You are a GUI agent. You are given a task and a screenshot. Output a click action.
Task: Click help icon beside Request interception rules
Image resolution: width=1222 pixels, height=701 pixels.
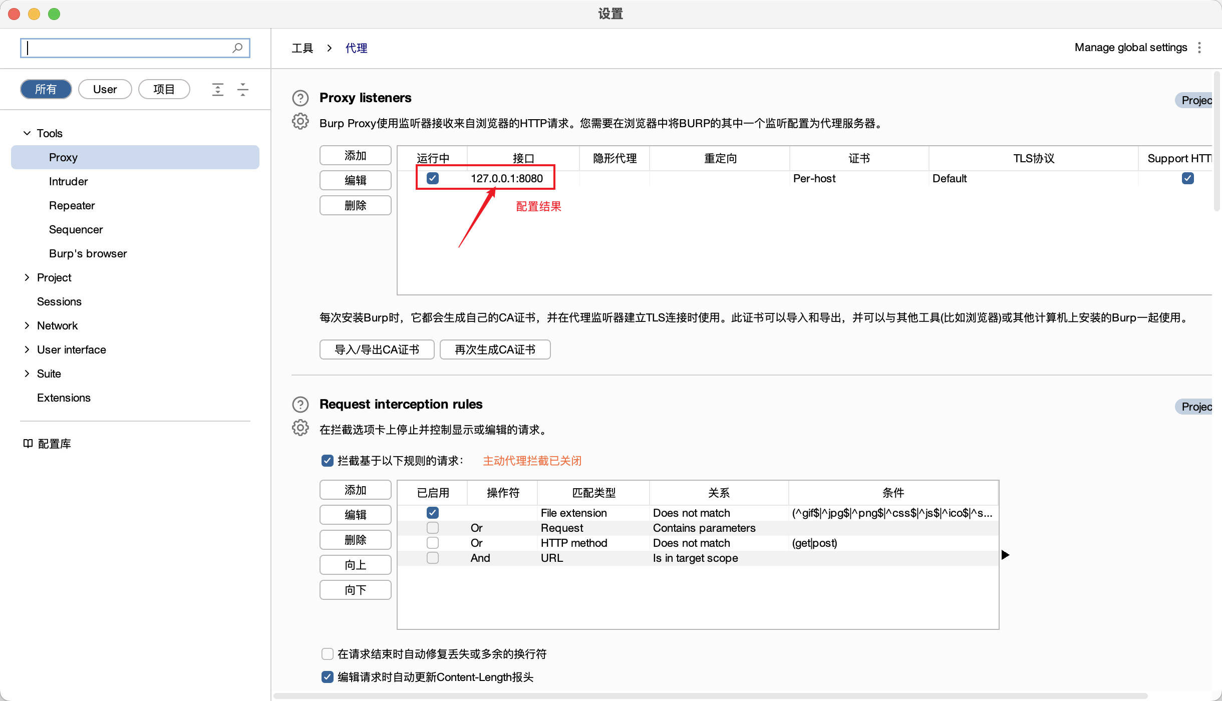coord(300,405)
